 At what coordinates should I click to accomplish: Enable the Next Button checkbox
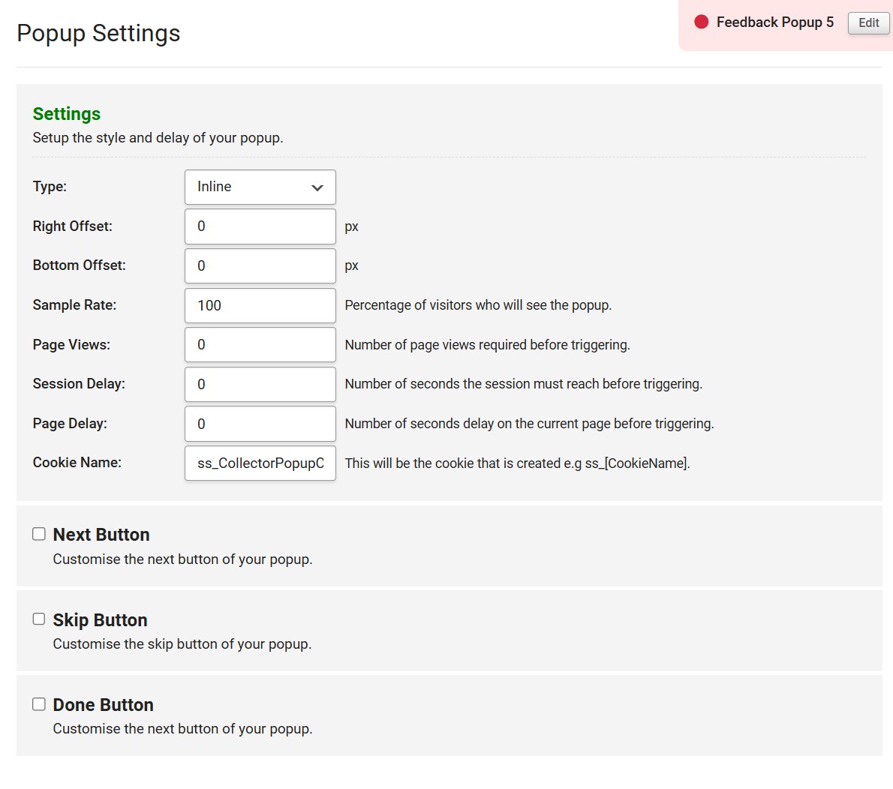coord(39,534)
